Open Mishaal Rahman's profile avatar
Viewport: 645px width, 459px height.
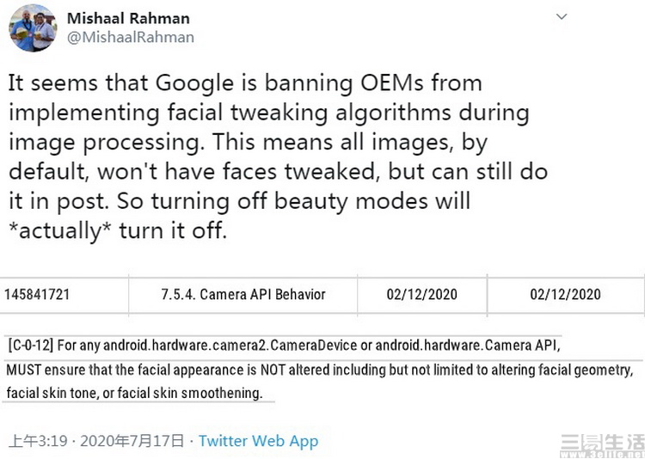coord(33,28)
